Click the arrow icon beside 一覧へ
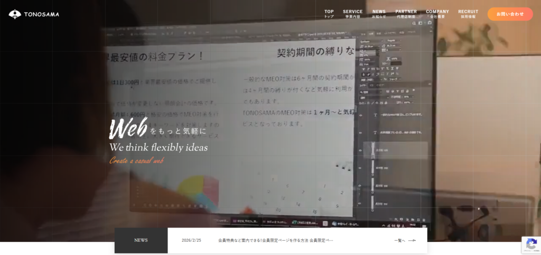The image size is (541, 255). 412,240
